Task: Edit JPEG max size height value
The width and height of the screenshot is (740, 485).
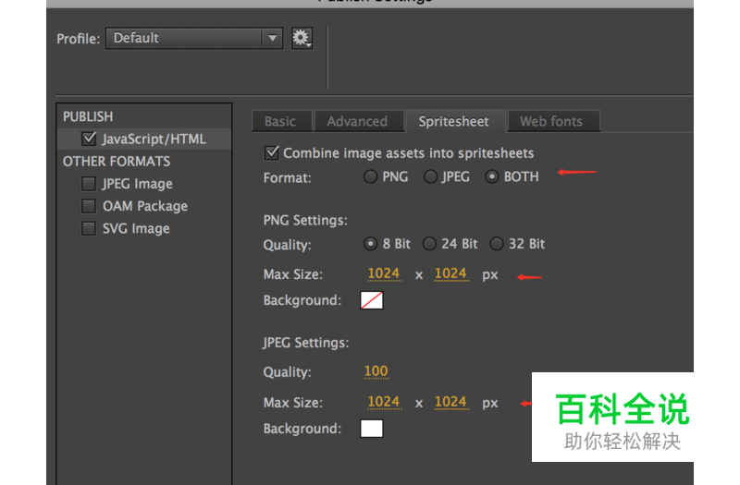Action: pos(451,402)
